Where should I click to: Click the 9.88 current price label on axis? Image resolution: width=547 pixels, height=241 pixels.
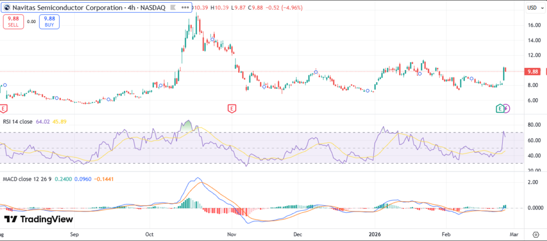(532, 71)
